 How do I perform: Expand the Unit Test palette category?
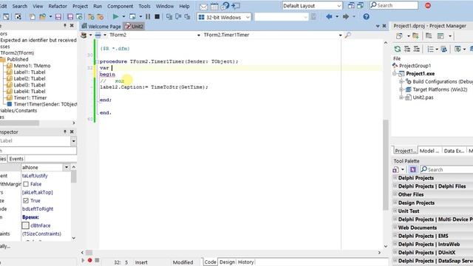pyautogui.click(x=395, y=211)
